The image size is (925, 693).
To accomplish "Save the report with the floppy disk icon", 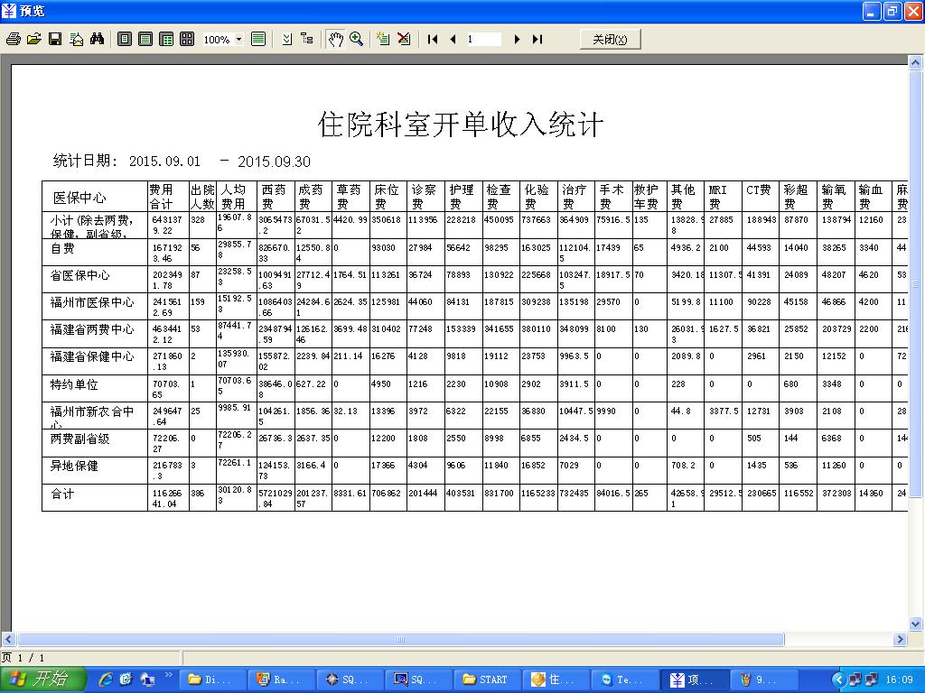I will [55, 40].
